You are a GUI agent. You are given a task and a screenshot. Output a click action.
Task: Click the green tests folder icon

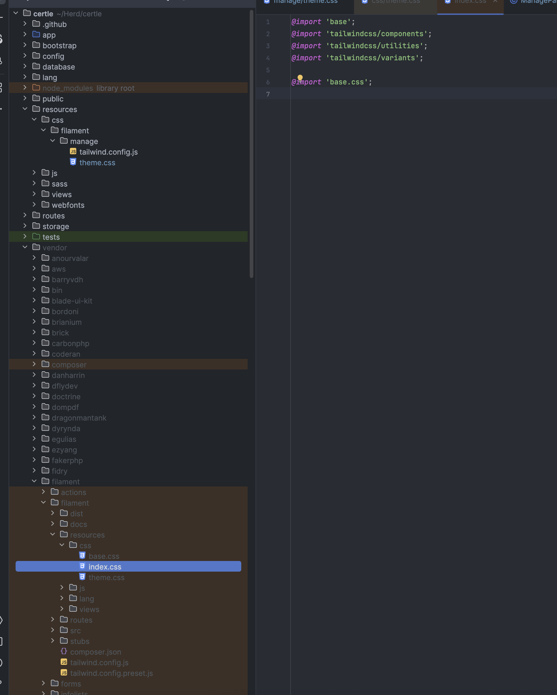click(36, 237)
